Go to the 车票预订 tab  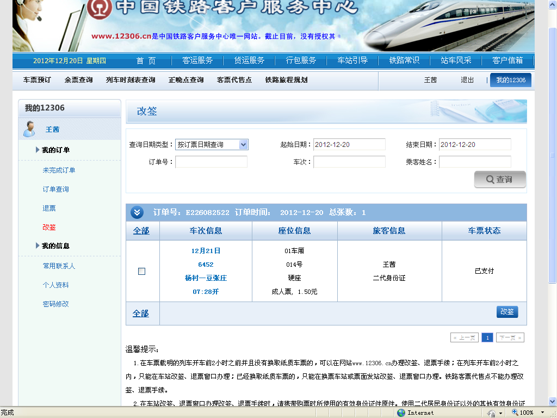coord(37,80)
